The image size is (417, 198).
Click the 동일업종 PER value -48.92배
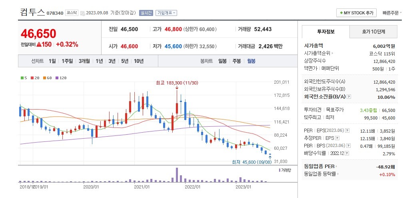click(x=385, y=167)
